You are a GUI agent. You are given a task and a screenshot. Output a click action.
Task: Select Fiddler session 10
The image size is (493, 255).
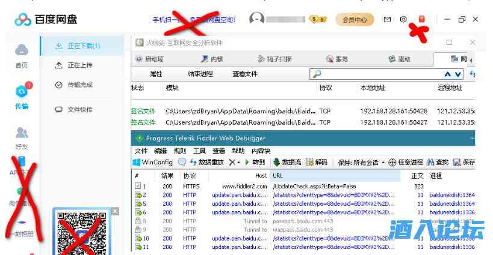(305, 238)
